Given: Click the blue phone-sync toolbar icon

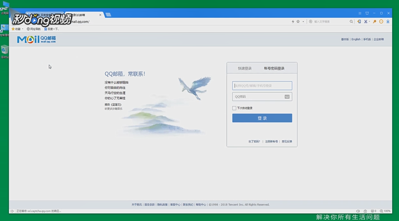Looking at the screenshot, I should [359, 22].
